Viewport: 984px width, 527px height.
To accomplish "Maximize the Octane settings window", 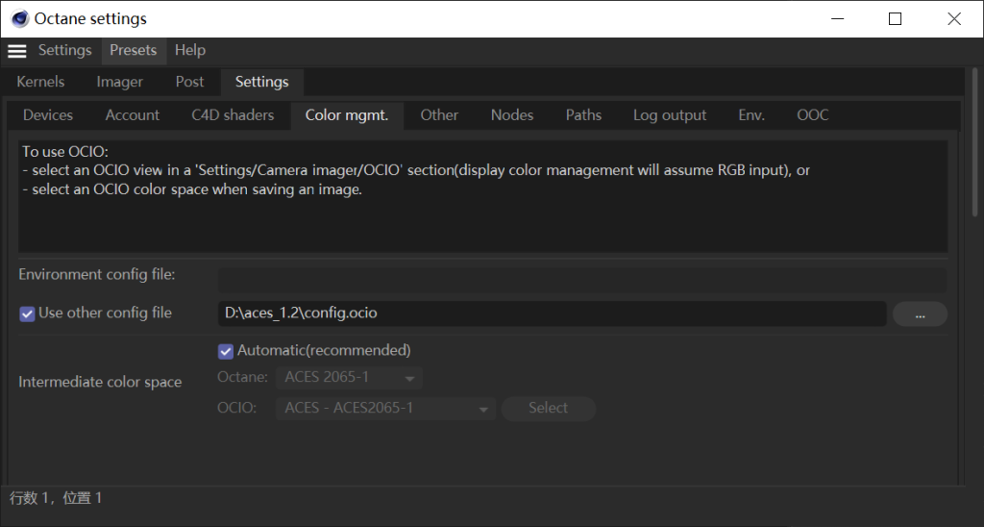I will (895, 19).
